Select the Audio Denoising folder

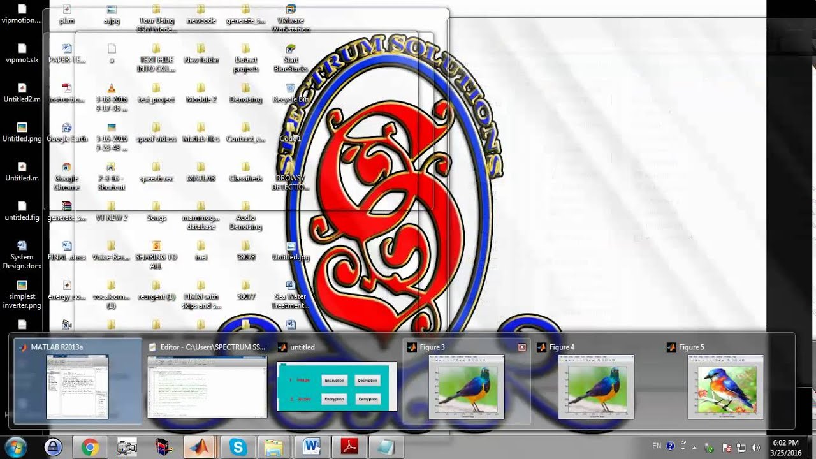[x=246, y=215]
